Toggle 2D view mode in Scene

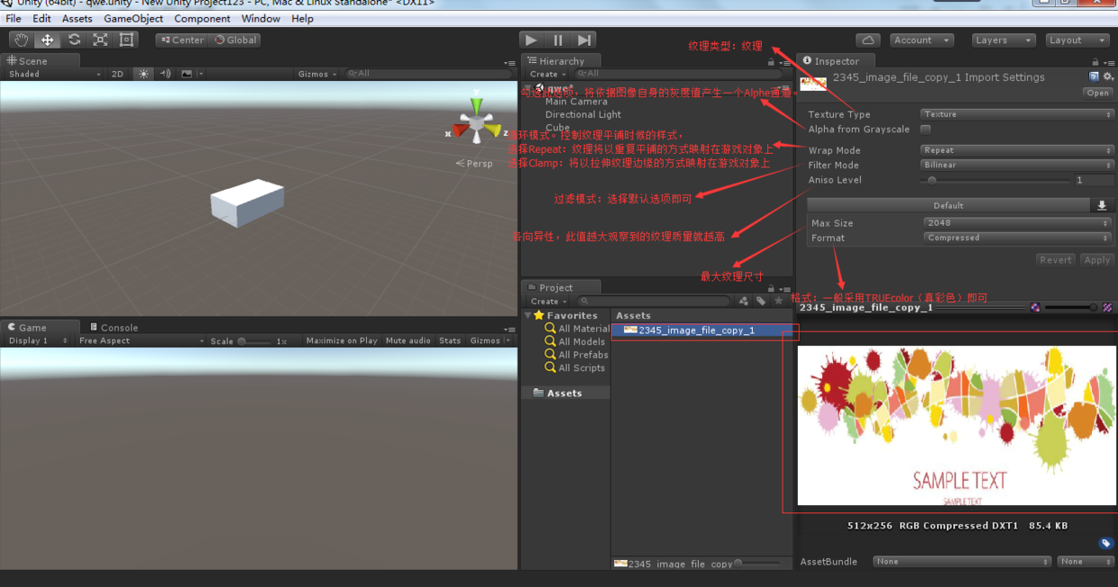[x=117, y=74]
